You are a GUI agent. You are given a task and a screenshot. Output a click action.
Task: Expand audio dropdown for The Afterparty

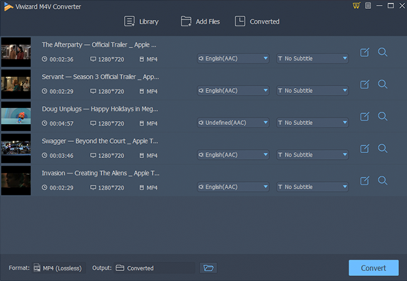[233, 59]
